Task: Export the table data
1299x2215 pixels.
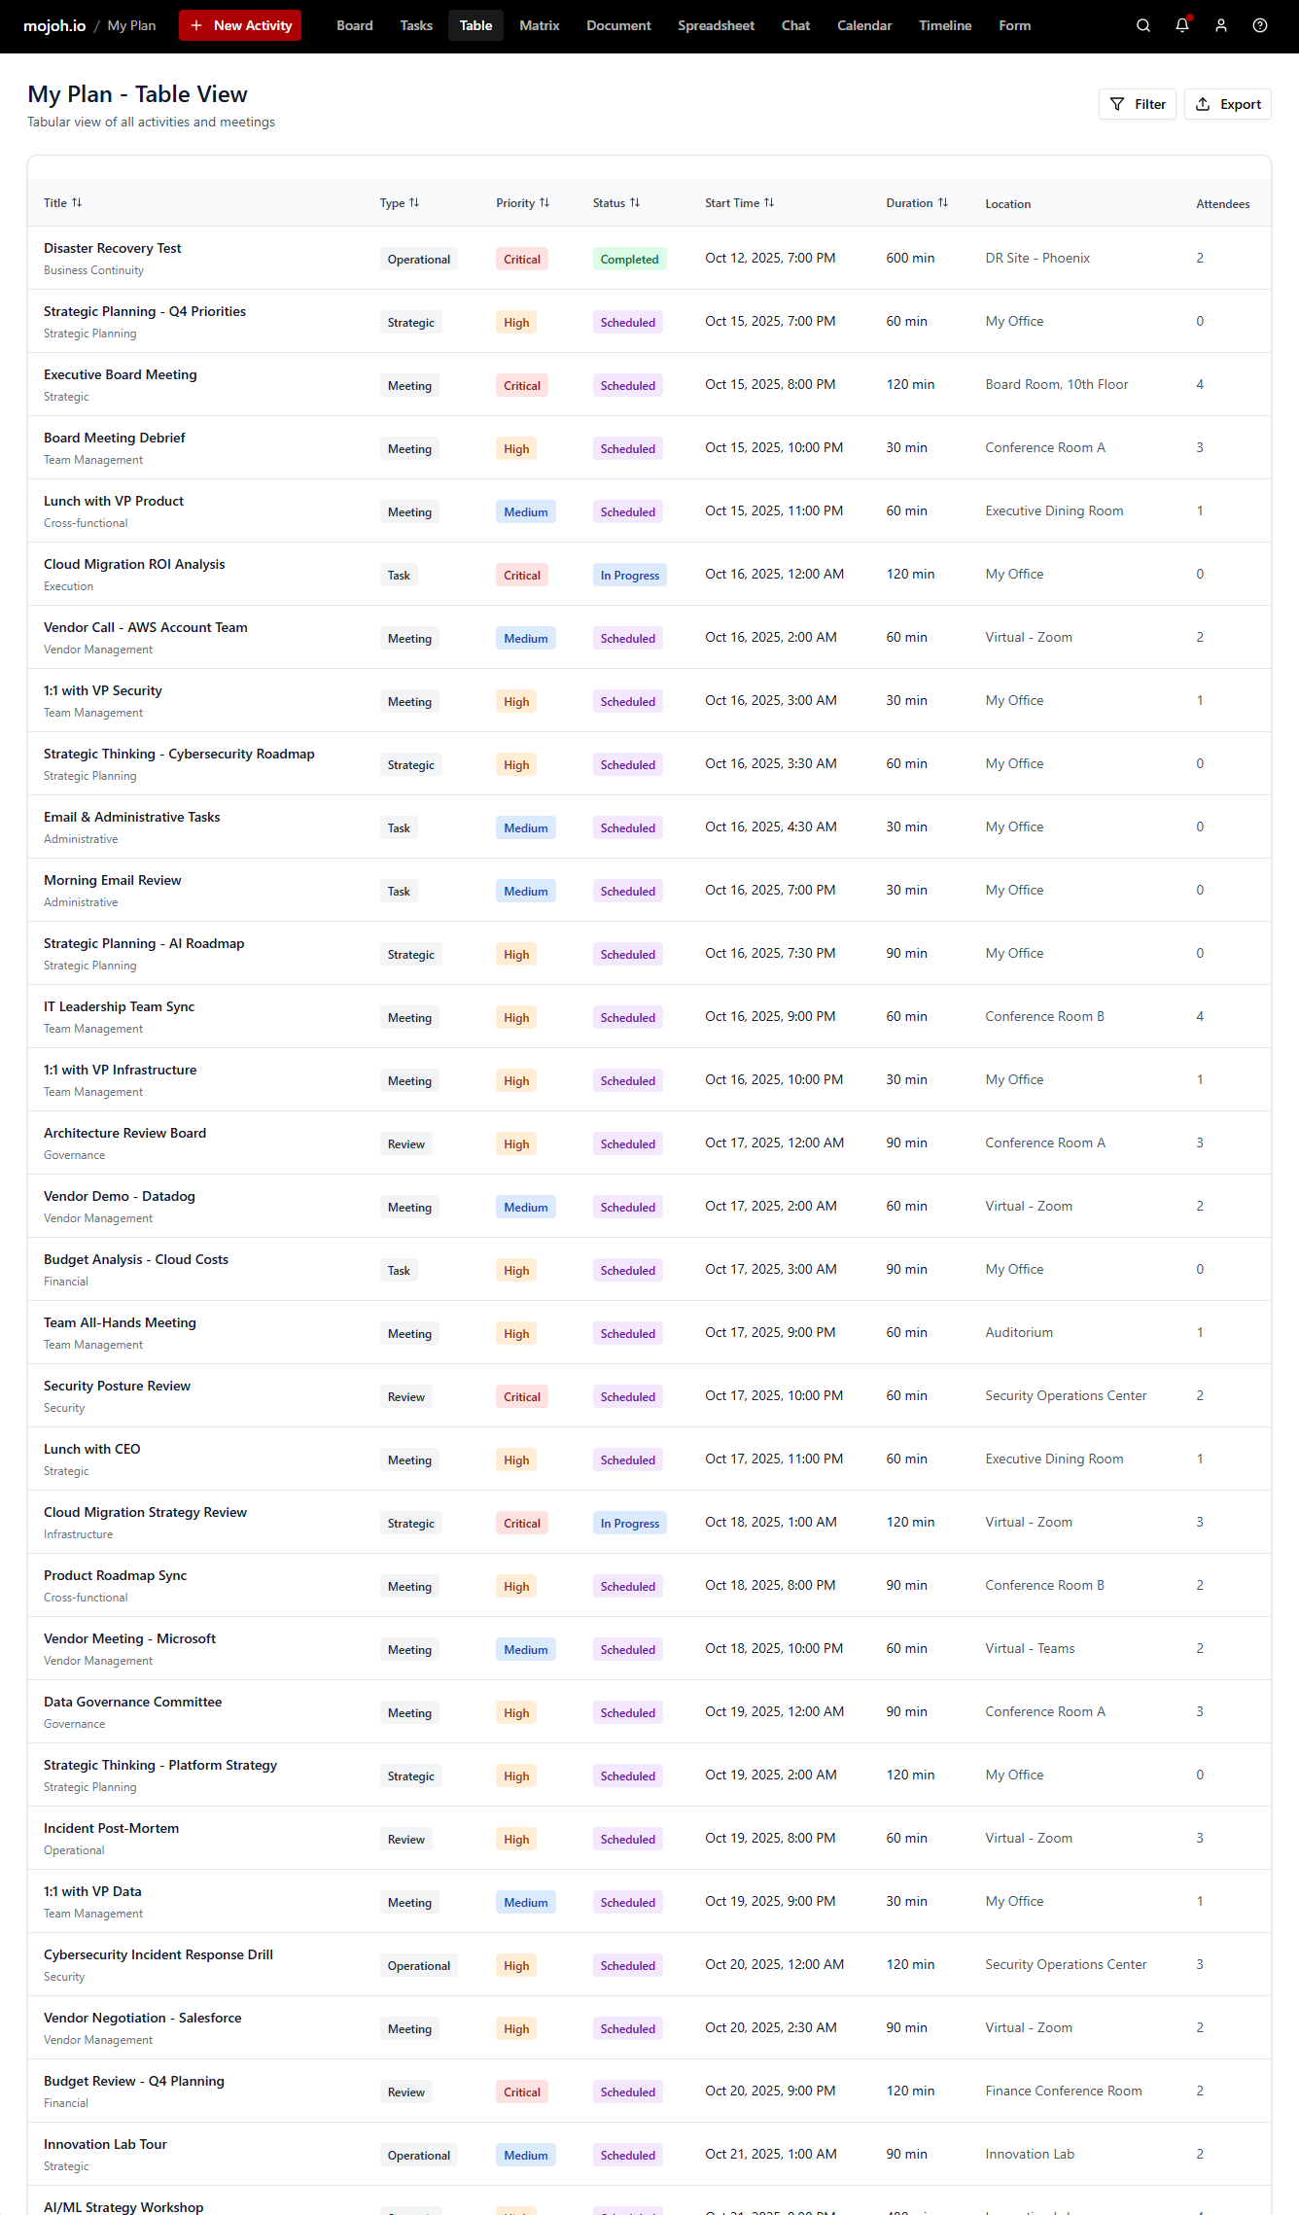Action: tap(1227, 104)
